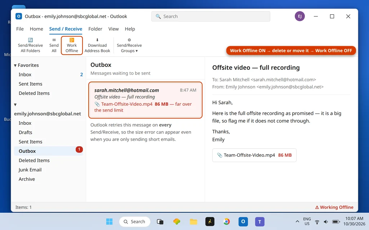Click the Offsite video — full recording heading
Screen dimensions: 369x230
point(256,68)
